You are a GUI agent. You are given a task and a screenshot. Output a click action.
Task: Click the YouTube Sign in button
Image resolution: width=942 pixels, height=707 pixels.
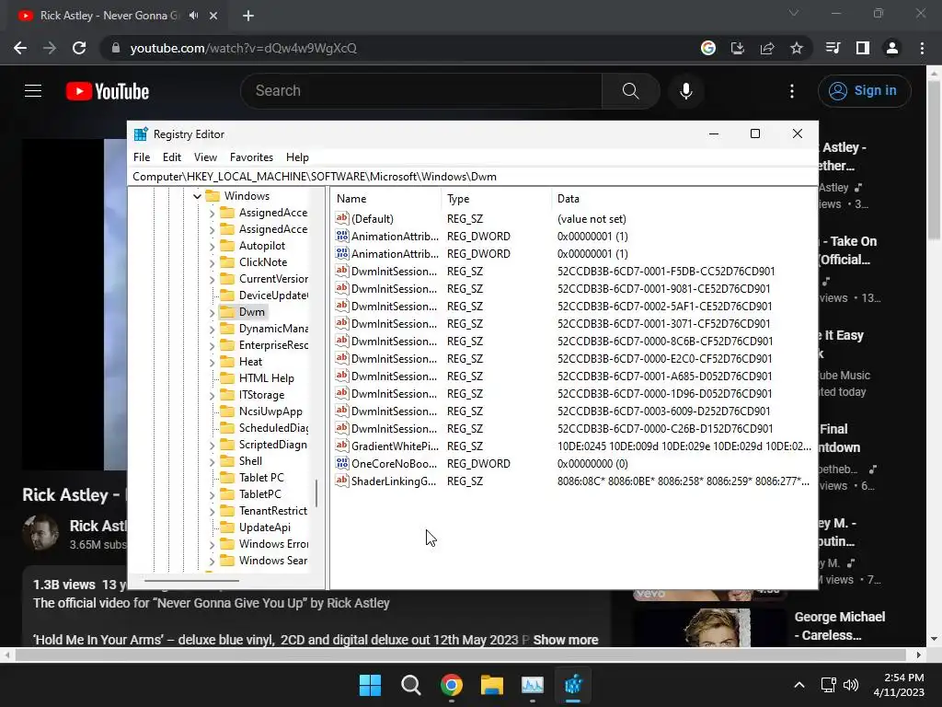864,91
